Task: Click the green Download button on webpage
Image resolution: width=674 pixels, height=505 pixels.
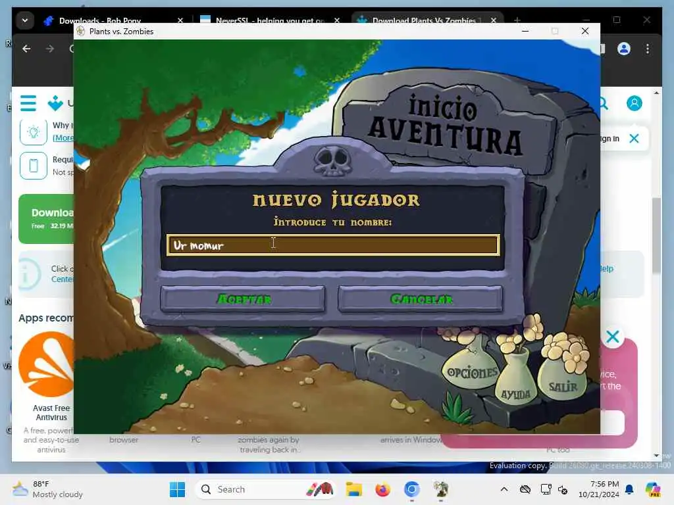Action: point(47,219)
